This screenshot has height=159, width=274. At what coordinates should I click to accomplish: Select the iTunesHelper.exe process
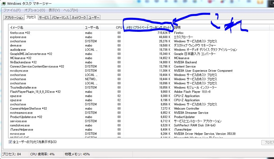(139, 130)
